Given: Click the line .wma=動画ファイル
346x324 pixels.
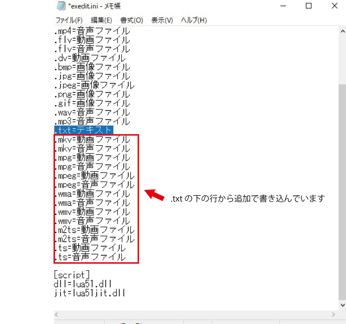Looking at the screenshot, I should click(x=92, y=194).
